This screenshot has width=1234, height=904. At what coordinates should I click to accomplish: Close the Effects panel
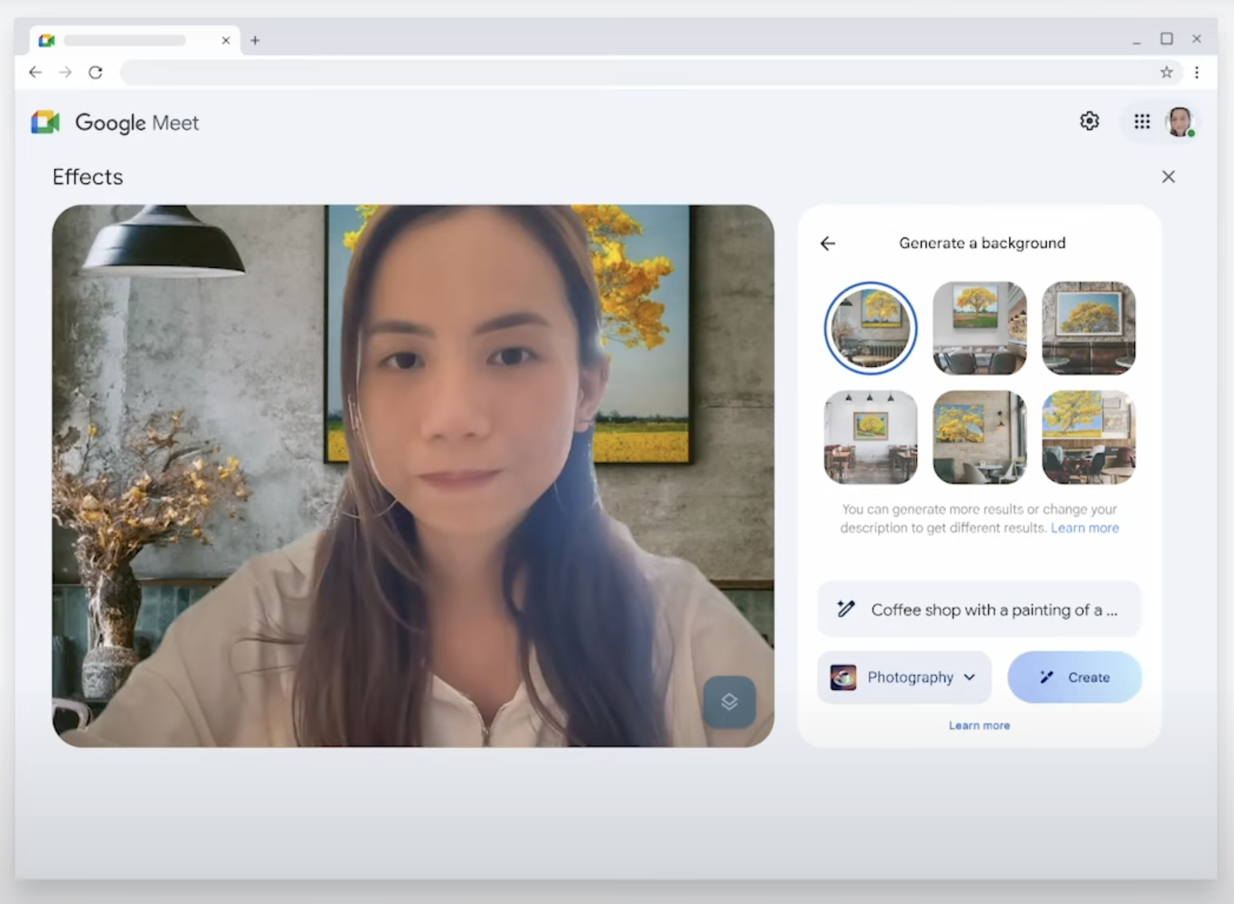click(1169, 177)
